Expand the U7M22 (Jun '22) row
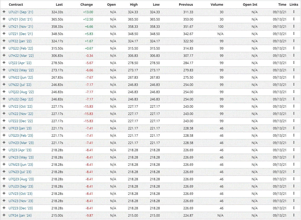Screen dimensions: 301x220 tap(4, 77)
